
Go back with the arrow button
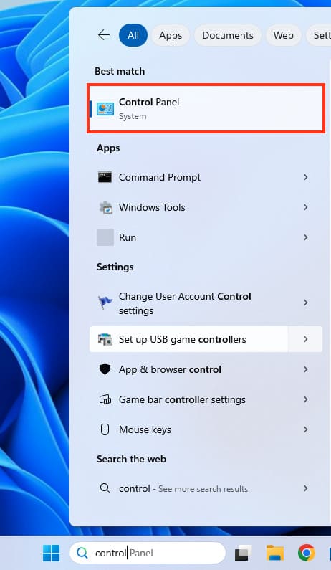[104, 35]
